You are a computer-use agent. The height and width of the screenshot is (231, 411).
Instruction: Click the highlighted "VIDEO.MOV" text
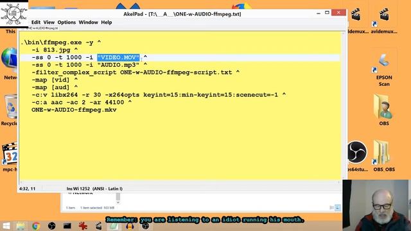pos(118,57)
